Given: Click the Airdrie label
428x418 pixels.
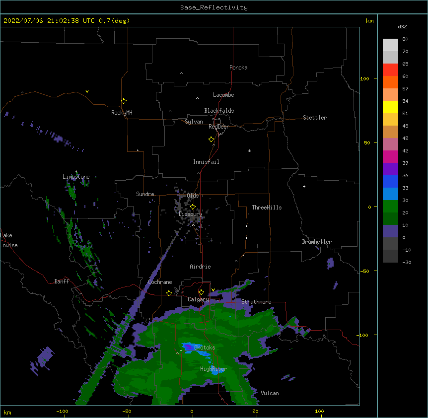Looking at the screenshot, I should pos(201,267).
